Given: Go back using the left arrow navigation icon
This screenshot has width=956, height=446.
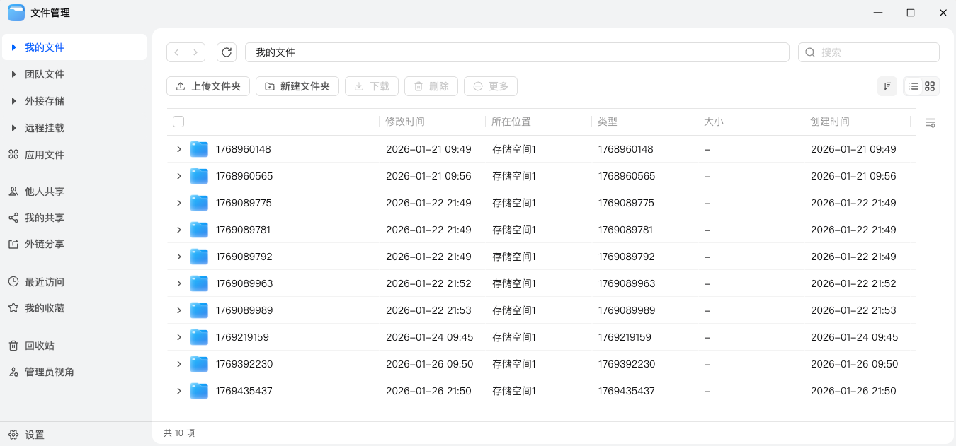Looking at the screenshot, I should (176, 52).
